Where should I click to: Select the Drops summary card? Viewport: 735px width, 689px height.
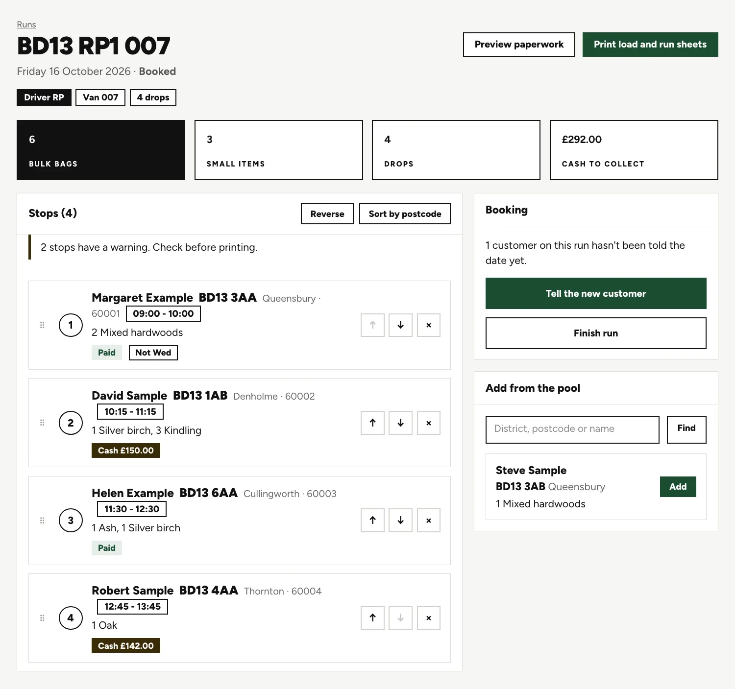click(x=456, y=150)
